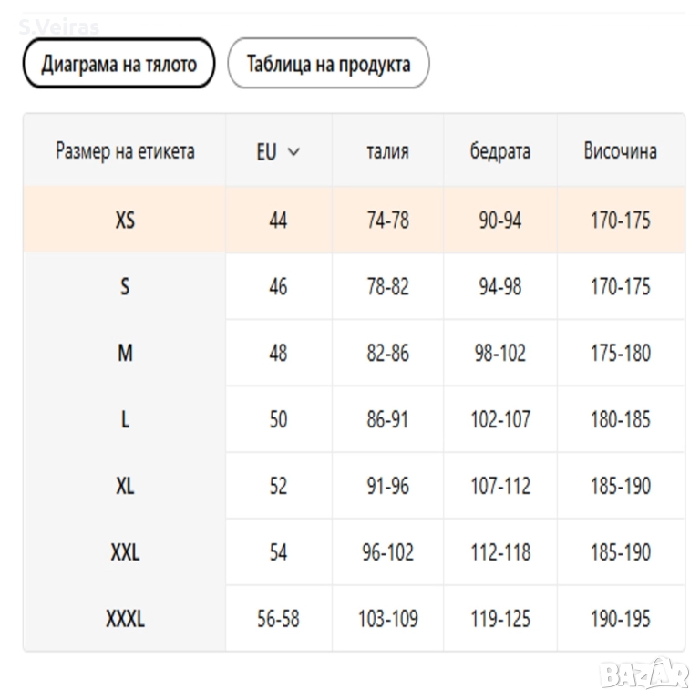
Task: Select the S size label
Action: [x=125, y=286]
